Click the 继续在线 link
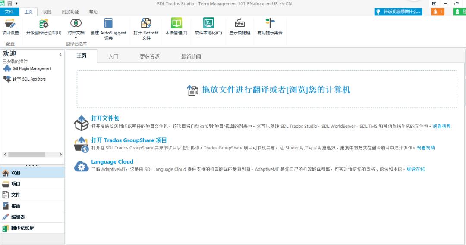 tap(416, 169)
